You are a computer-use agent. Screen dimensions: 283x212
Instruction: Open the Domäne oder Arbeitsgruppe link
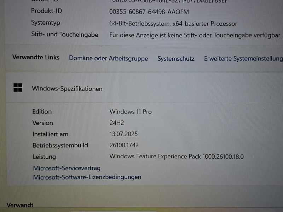coord(109,58)
